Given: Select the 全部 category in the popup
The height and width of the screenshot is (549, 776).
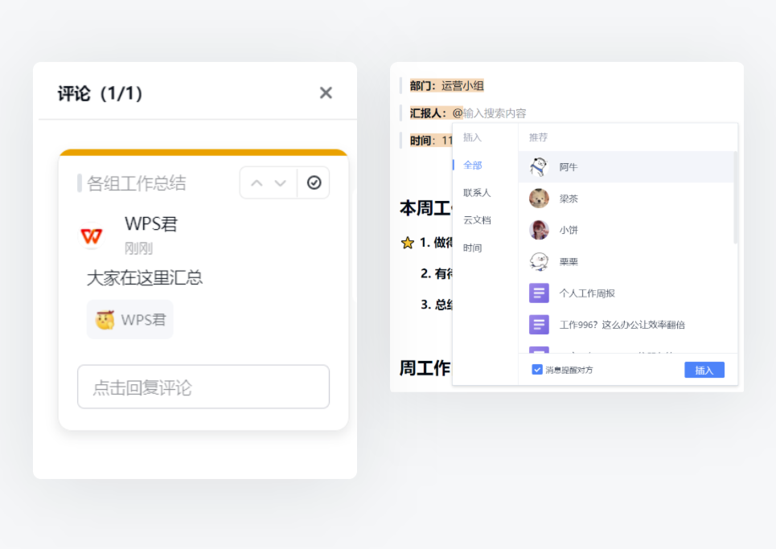Looking at the screenshot, I should (471, 166).
